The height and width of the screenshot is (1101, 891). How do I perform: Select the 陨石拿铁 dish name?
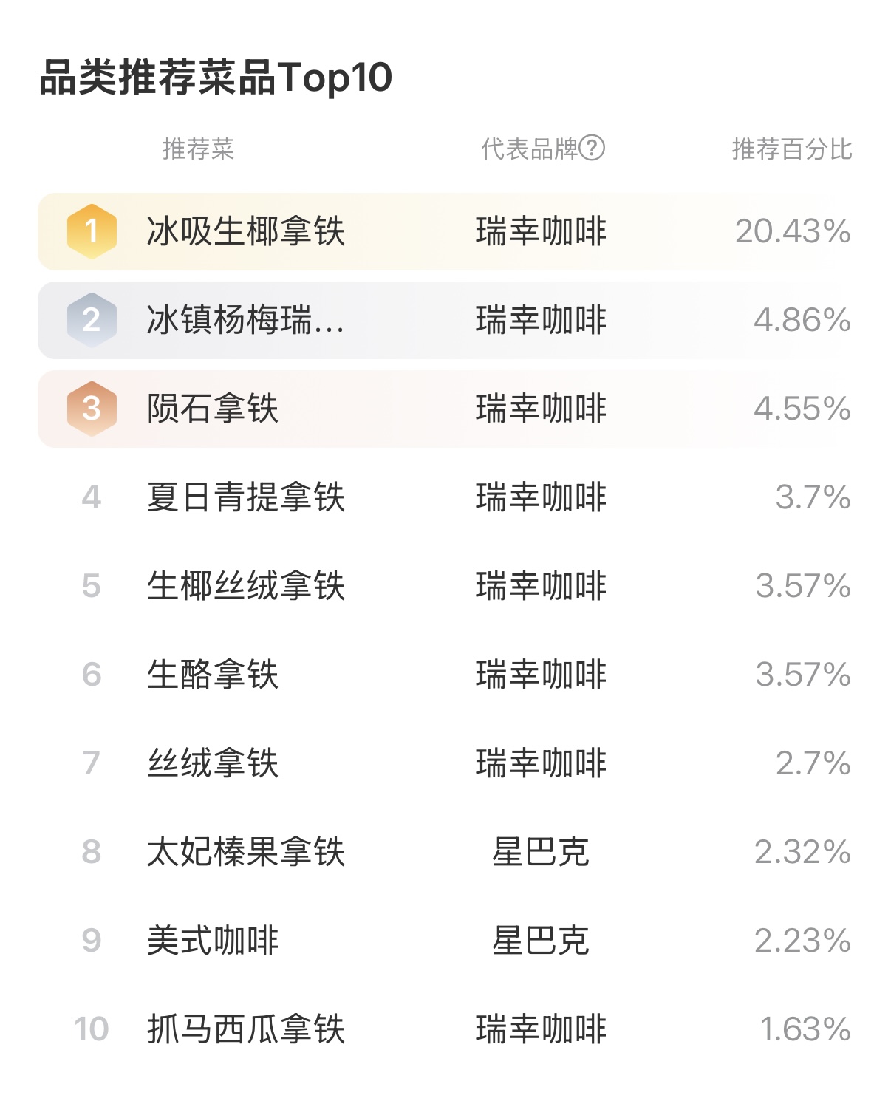[x=213, y=409]
